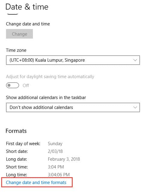Click the Long date value February 3, 2018

click(64, 159)
